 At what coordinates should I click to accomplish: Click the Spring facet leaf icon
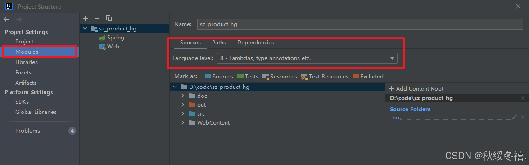[102, 38]
